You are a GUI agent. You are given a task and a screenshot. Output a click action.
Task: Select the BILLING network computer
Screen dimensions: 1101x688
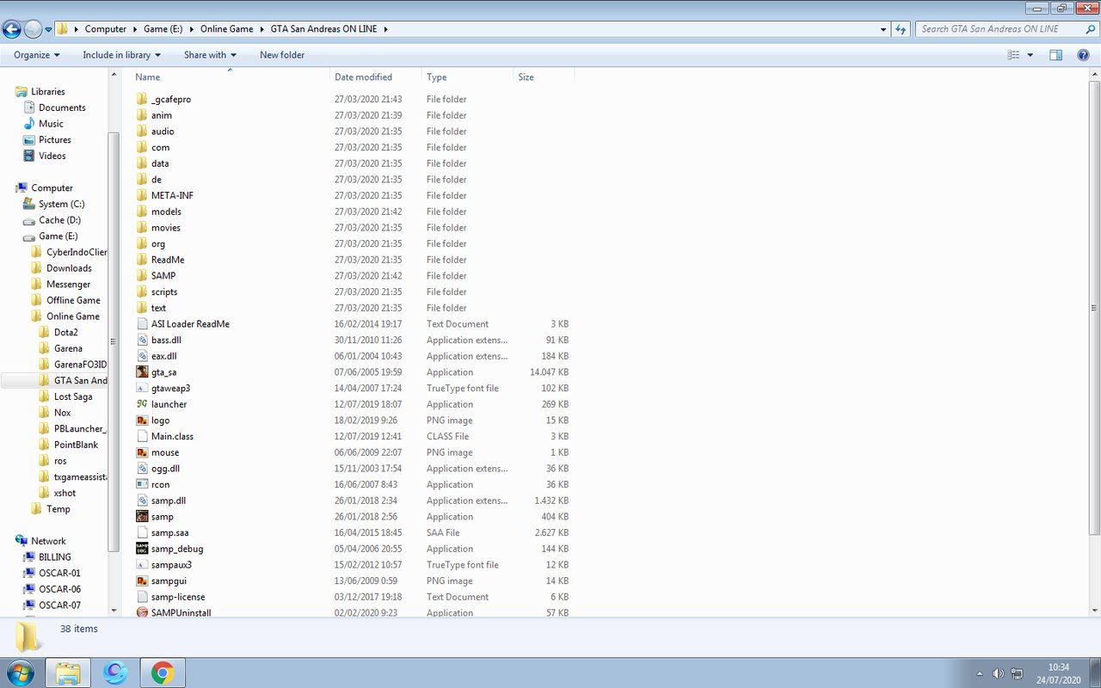click(55, 557)
